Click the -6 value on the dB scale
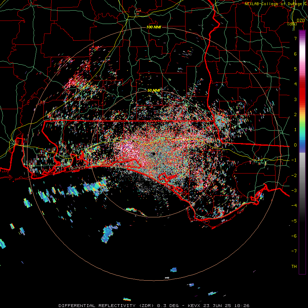Viewport: 308px width, 308px height. (x=294, y=236)
